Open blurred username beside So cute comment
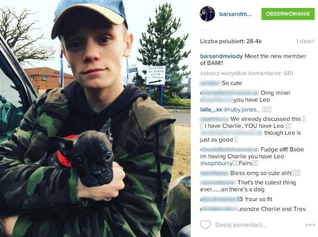This screenshot has height=237, width=318. click(210, 83)
